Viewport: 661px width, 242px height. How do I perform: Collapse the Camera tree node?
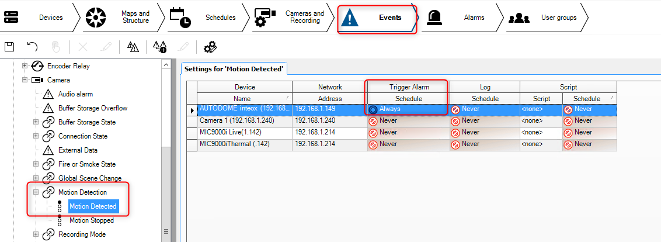(25, 80)
